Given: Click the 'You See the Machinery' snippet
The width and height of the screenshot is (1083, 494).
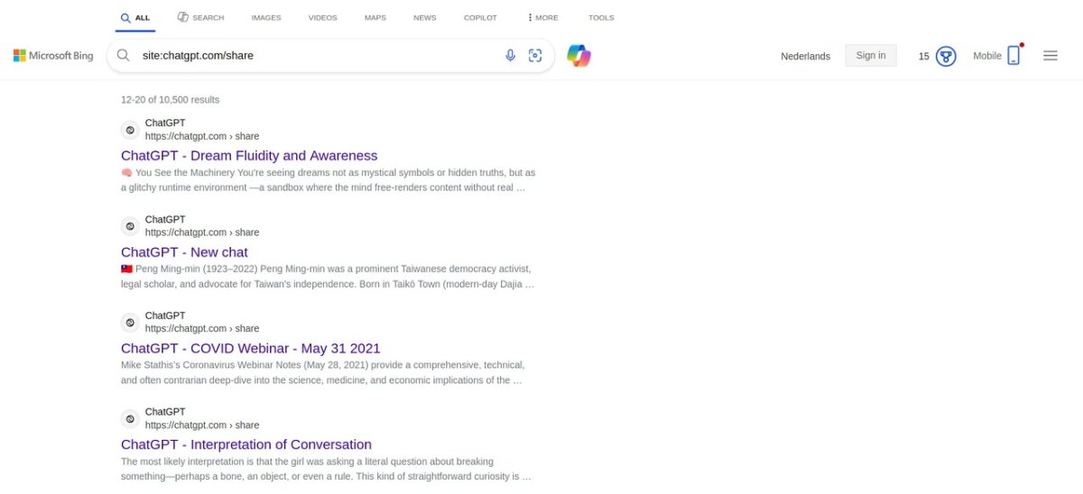Looking at the screenshot, I should click(x=328, y=180).
